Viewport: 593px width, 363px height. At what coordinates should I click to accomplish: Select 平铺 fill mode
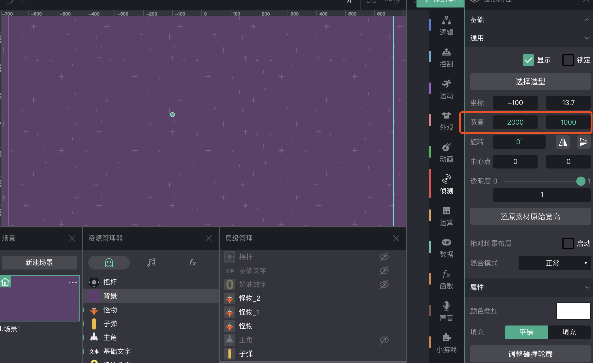[526, 332]
